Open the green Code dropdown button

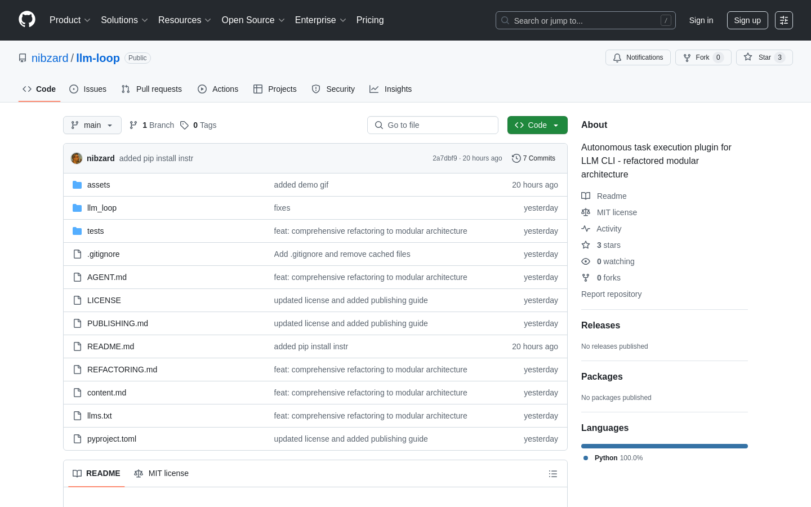pyautogui.click(x=537, y=125)
